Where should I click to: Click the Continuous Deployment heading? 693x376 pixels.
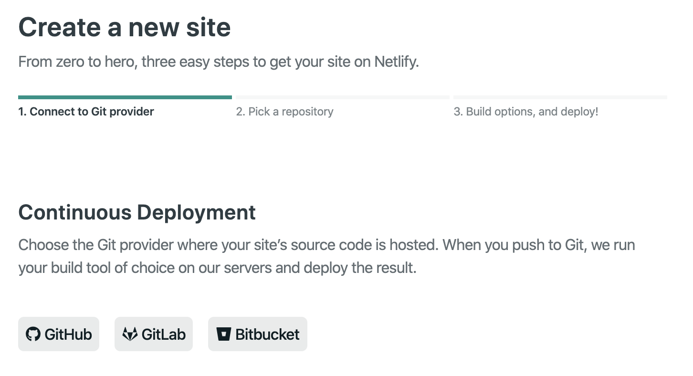click(137, 212)
